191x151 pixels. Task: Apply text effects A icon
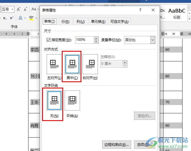tap(20, 18)
